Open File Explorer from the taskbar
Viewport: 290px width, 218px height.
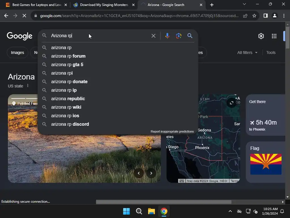pyautogui.click(x=151, y=211)
